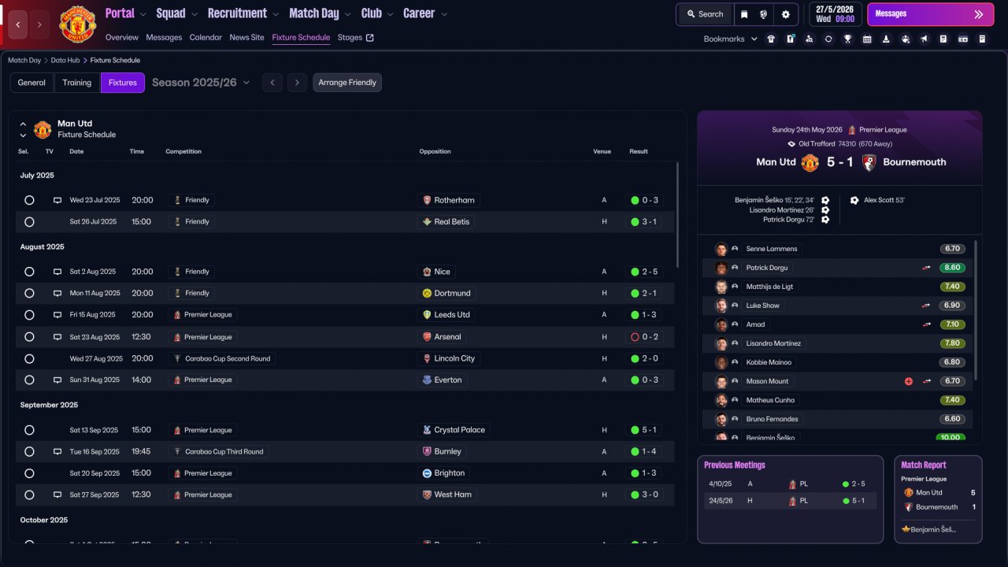Screen dimensions: 1008x567
Task: Select the Everton fixture radio button
Action: coord(29,380)
